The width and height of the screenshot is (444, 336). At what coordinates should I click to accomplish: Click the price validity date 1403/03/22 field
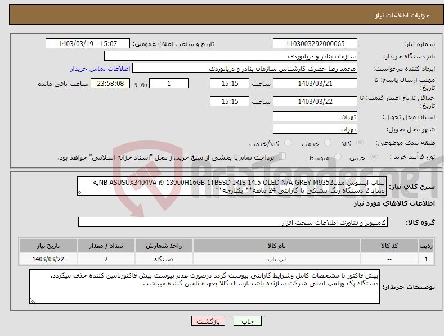point(315,101)
